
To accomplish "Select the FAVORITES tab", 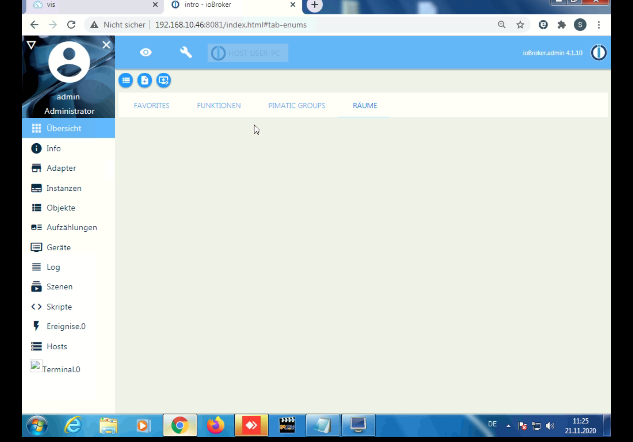I will (x=152, y=105).
